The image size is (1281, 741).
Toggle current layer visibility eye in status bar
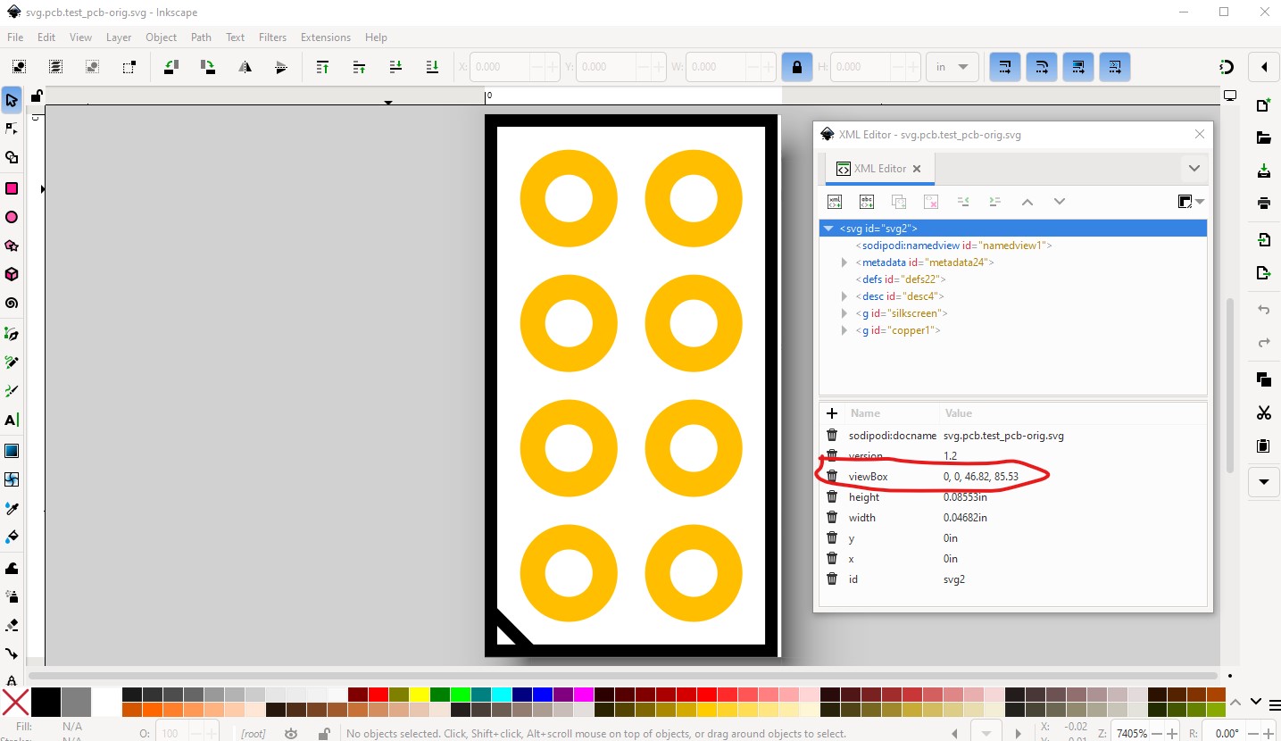291,734
